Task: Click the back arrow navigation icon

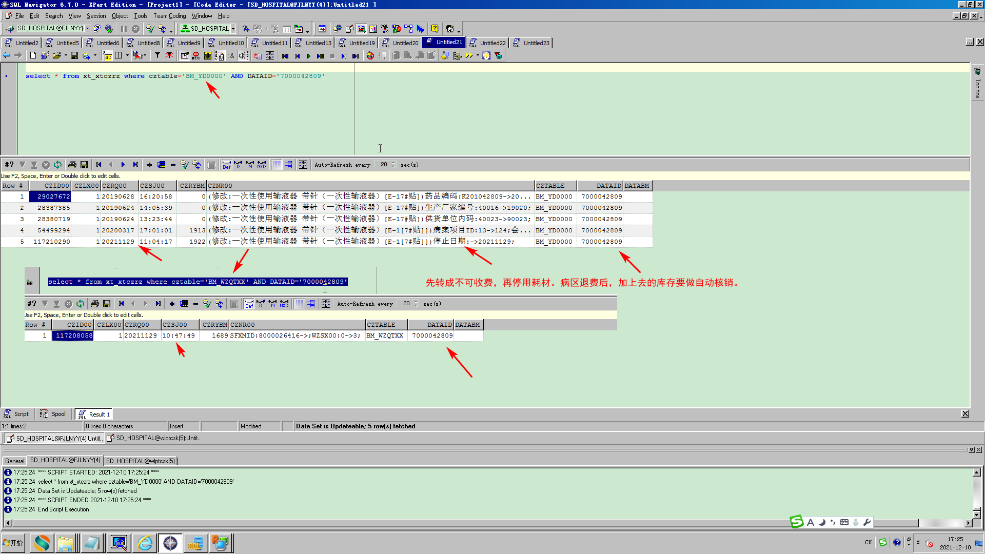Action: tap(7, 55)
